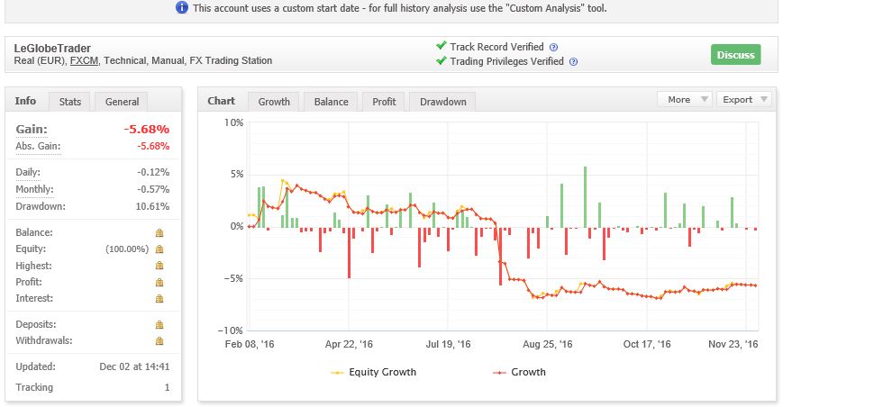883x407 pixels.
Task: Open the More dropdown menu
Action: [685, 100]
